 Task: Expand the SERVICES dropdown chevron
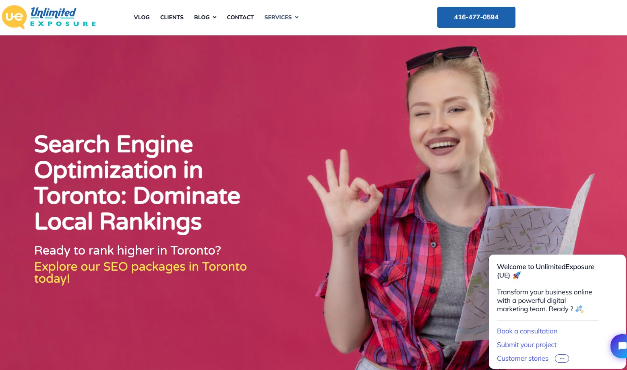coord(297,17)
